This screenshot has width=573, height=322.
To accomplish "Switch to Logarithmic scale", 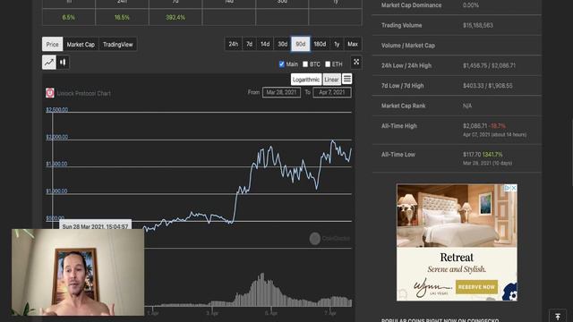I will coord(306,80).
